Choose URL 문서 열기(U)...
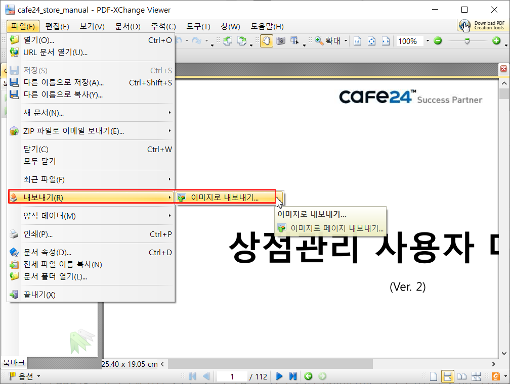 pos(91,53)
